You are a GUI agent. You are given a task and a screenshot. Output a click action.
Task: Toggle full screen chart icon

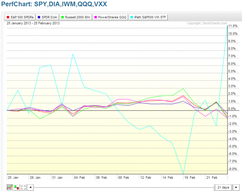(23, 187)
